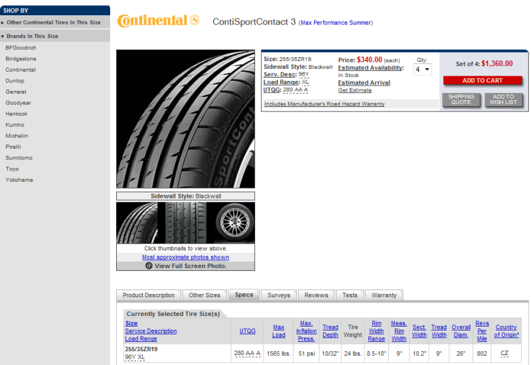
Task: Select Continental in brand list
Action: [21, 70]
